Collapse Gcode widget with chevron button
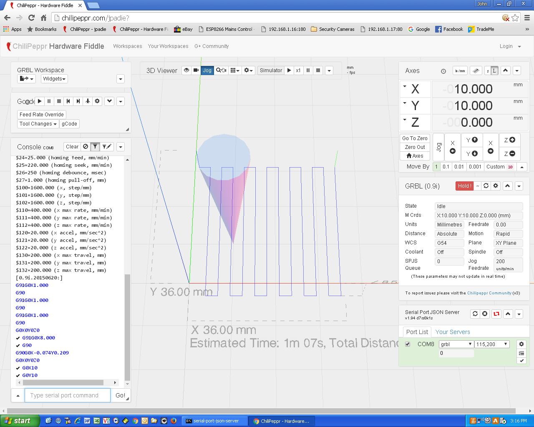The image size is (534, 427). (x=109, y=101)
